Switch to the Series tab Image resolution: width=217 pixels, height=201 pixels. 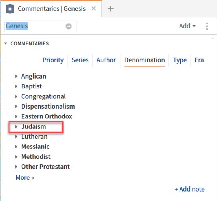coord(80,60)
